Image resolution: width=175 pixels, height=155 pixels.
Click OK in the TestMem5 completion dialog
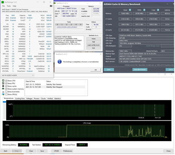click(96, 70)
